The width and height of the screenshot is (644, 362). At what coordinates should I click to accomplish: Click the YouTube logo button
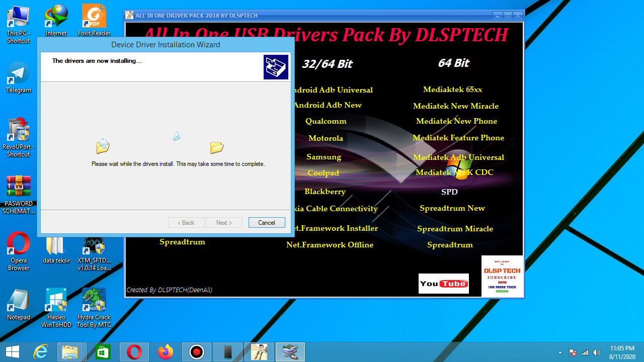(x=444, y=284)
